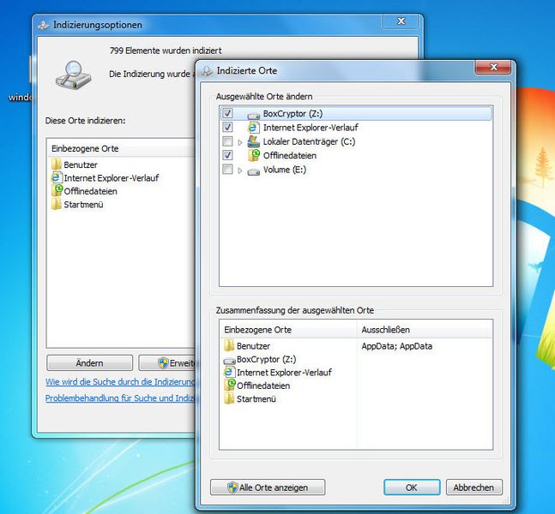
Task: Click Offlinedateien icon in summary list
Action: point(229,385)
